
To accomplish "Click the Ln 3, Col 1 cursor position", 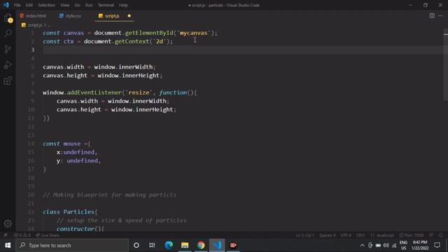I will pyautogui.click(x=304, y=235).
